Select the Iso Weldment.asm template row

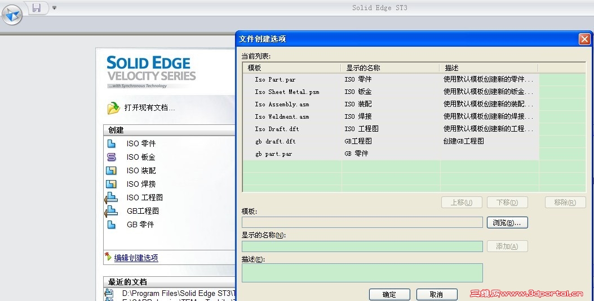391,116
